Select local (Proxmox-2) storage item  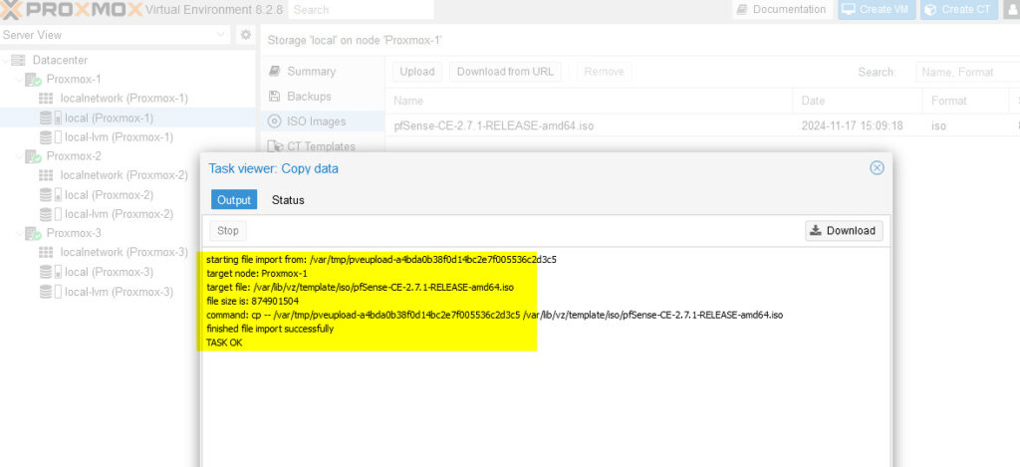110,194
